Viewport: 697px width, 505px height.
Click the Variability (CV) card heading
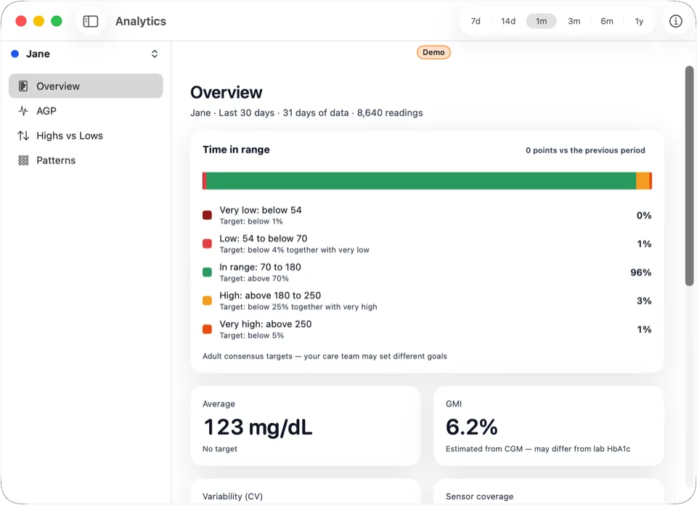[232, 496]
